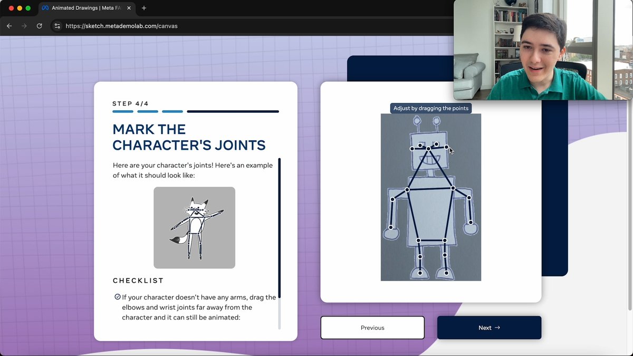Screen dimensions: 633x356
Task: Select the left-side knee joint point
Action: pyautogui.click(x=420, y=257)
